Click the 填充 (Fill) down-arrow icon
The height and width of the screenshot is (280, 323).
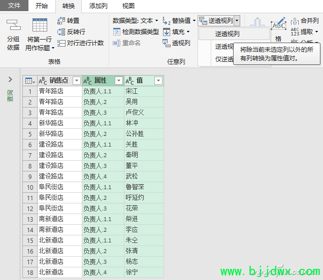pyautogui.click(x=167, y=32)
